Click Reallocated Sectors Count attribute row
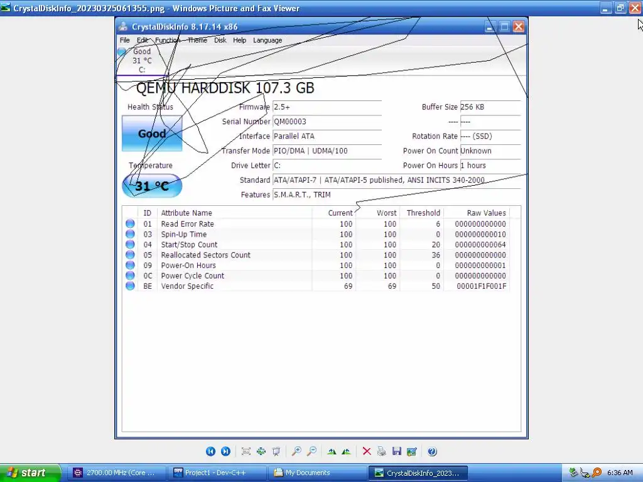This screenshot has width=643, height=482. pos(317,255)
